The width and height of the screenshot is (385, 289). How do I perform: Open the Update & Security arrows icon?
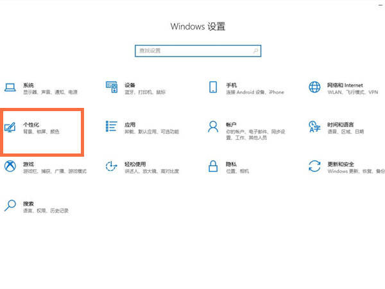click(314, 166)
